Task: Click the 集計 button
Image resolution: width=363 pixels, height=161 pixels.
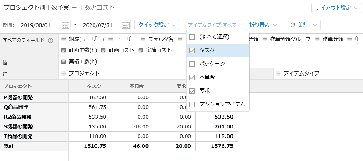Action: click(300, 25)
